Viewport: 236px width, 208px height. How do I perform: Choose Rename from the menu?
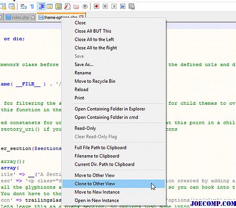[x=114, y=73]
